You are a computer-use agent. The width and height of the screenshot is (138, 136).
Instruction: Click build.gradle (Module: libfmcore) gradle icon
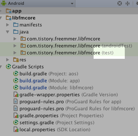[x=16, y=87]
